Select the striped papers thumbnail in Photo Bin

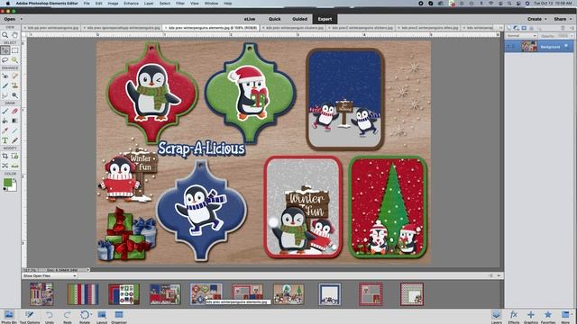83,294
